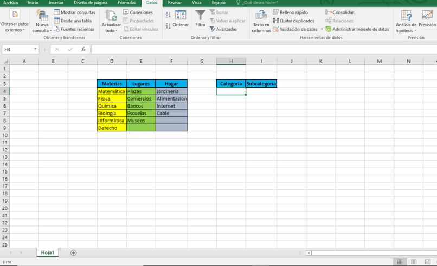Sort descending with the Z-A icon
The image size is (437, 266).
pos(168,26)
